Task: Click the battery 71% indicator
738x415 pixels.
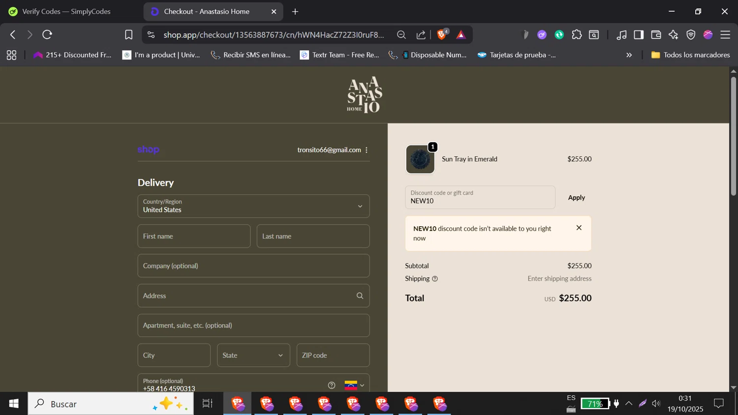Action: coord(595,404)
